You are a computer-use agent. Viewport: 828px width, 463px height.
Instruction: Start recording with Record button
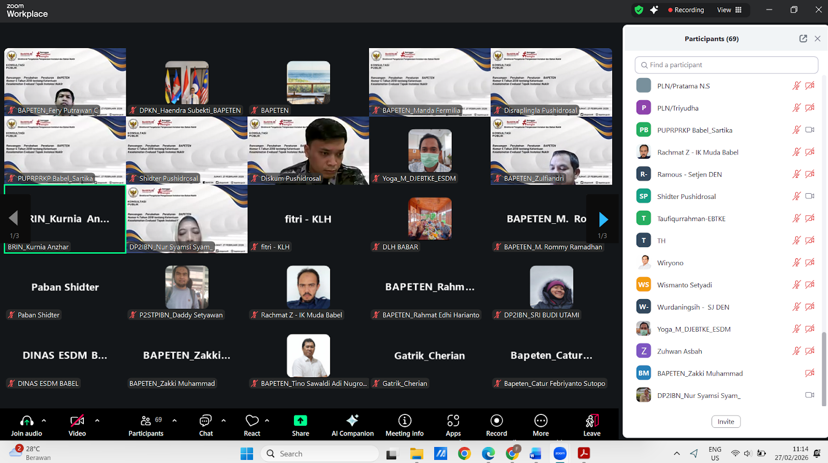click(x=496, y=421)
